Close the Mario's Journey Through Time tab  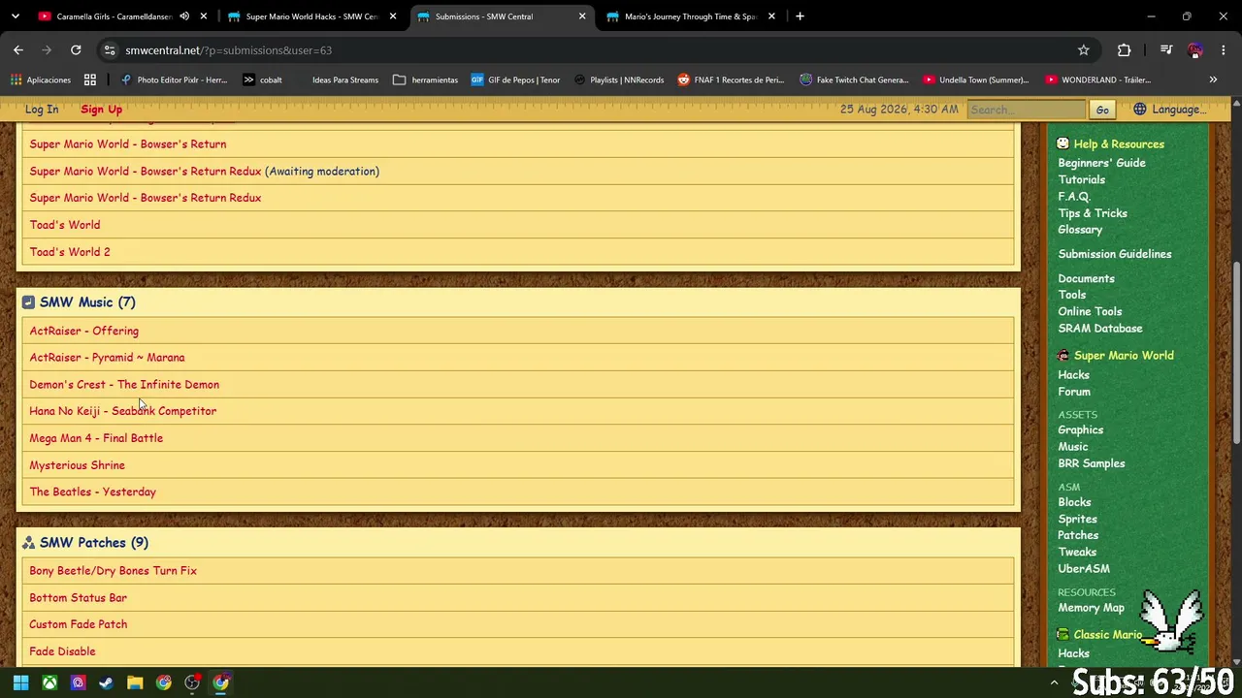tap(771, 16)
